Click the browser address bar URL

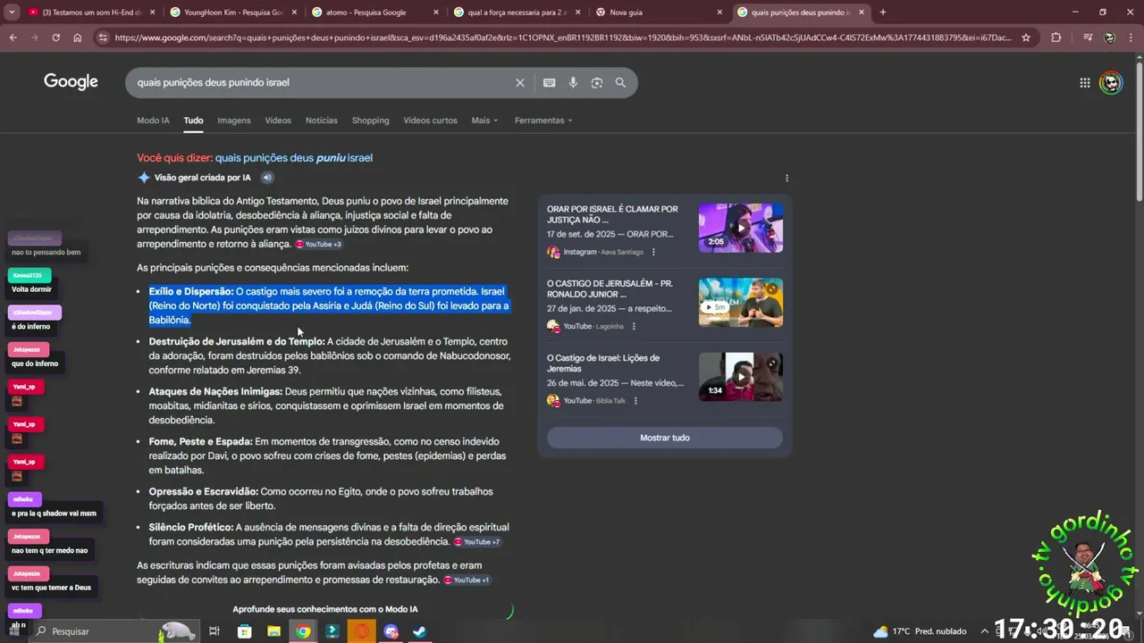click(563, 38)
